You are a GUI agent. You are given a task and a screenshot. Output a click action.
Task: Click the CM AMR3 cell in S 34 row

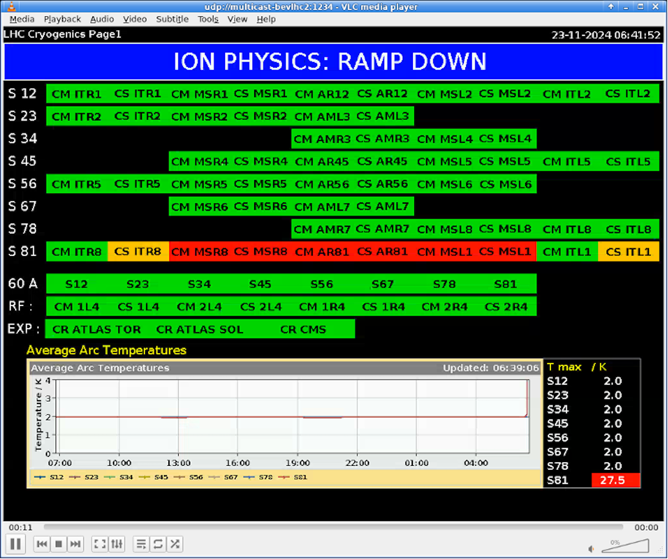pyautogui.click(x=322, y=139)
